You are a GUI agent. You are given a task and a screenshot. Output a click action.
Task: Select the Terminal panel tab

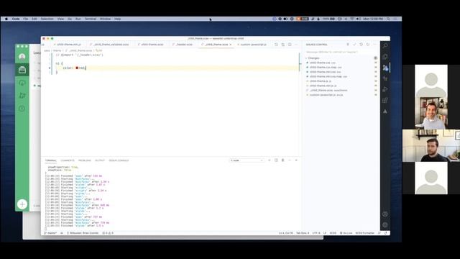coord(51,160)
